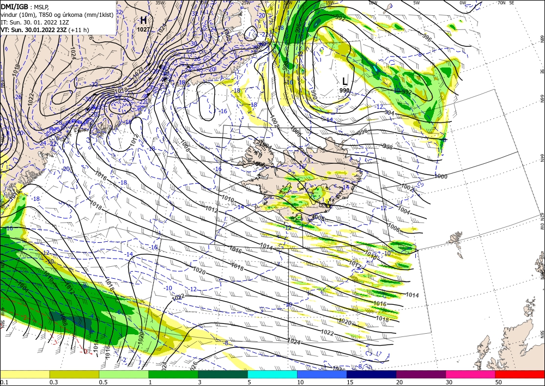Click the 'vindur (10m), T850 og úrkoma' line
The width and height of the screenshot is (545, 386).
pos(57,14)
